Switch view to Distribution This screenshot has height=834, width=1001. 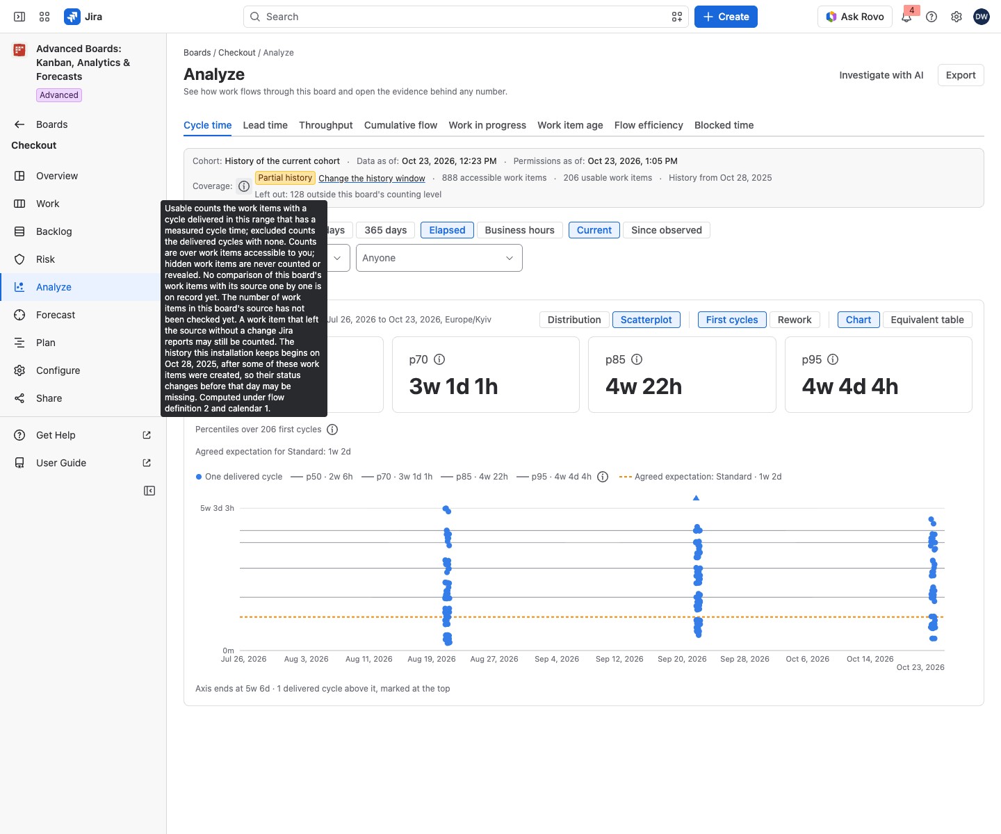(574, 320)
